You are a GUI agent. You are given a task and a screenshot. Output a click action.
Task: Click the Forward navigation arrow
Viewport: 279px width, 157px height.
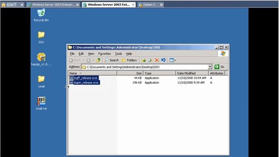pyautogui.click(x=88, y=60)
